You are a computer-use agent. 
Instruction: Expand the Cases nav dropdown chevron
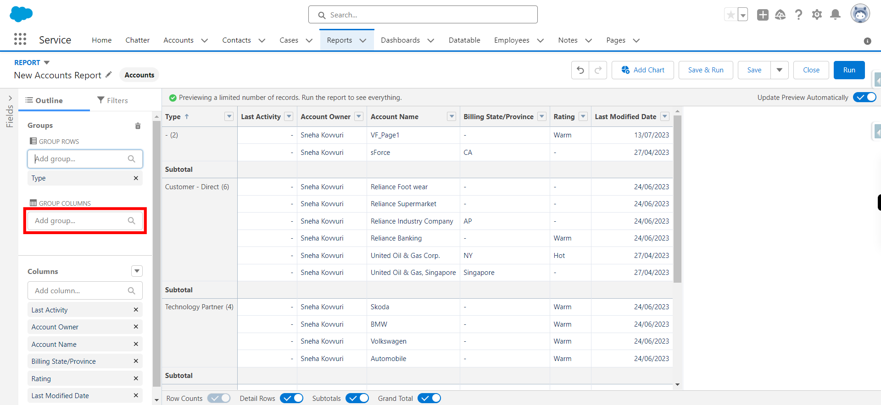tap(309, 40)
